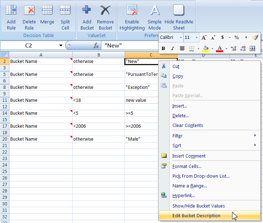Open the fill color dropdown arrow

[x=212, y=49]
